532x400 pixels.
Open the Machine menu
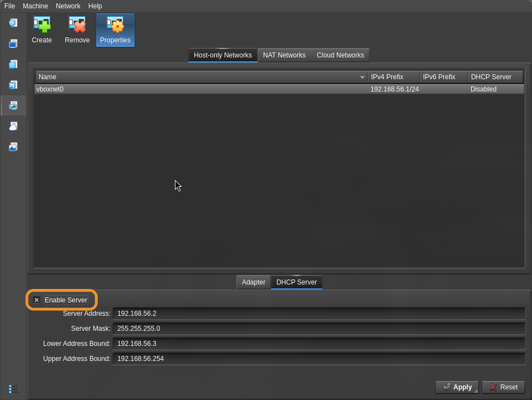click(35, 6)
